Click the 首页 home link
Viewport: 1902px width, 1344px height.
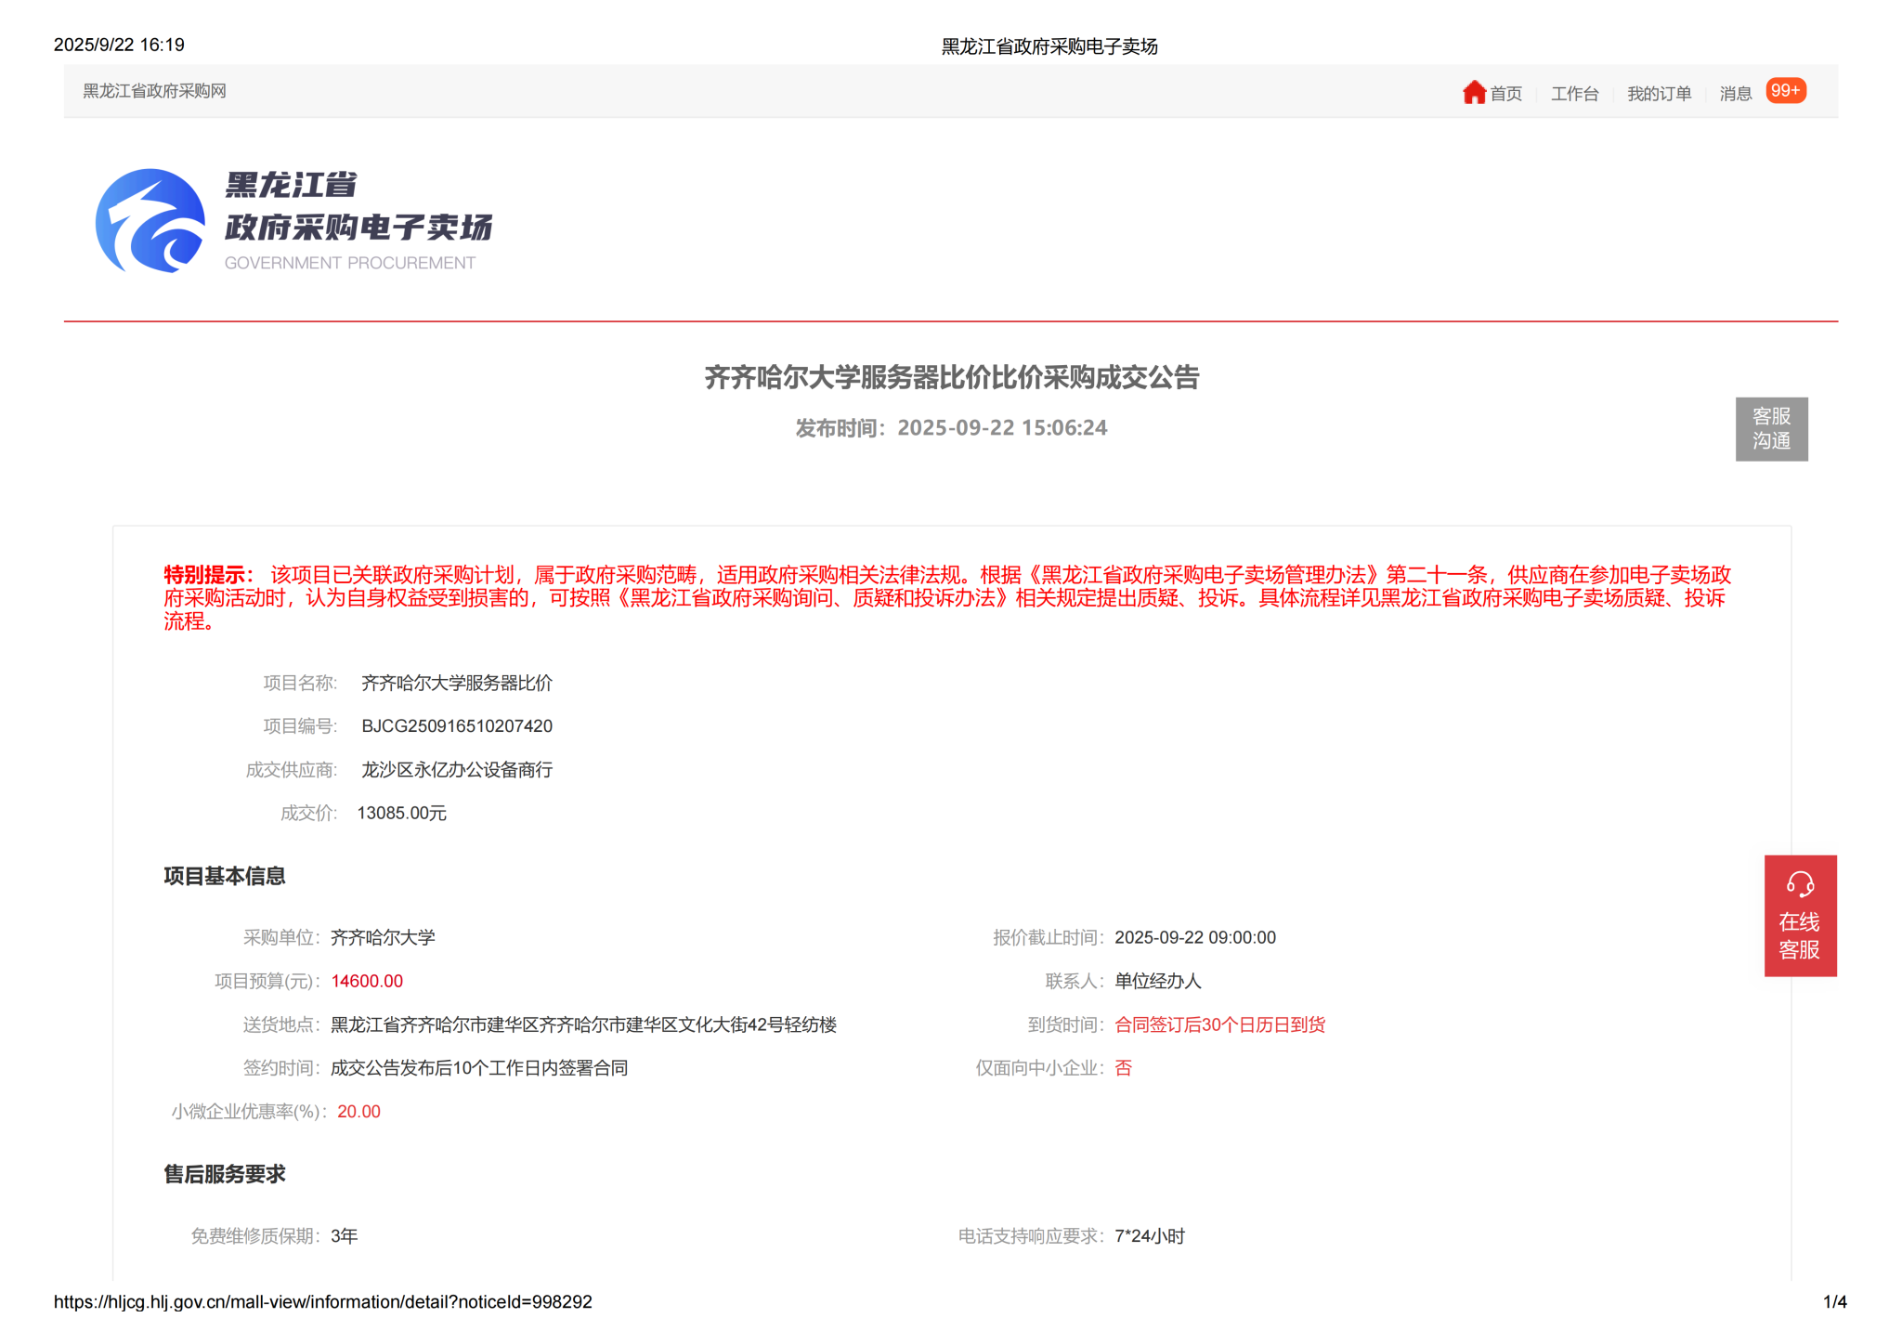pos(1505,94)
